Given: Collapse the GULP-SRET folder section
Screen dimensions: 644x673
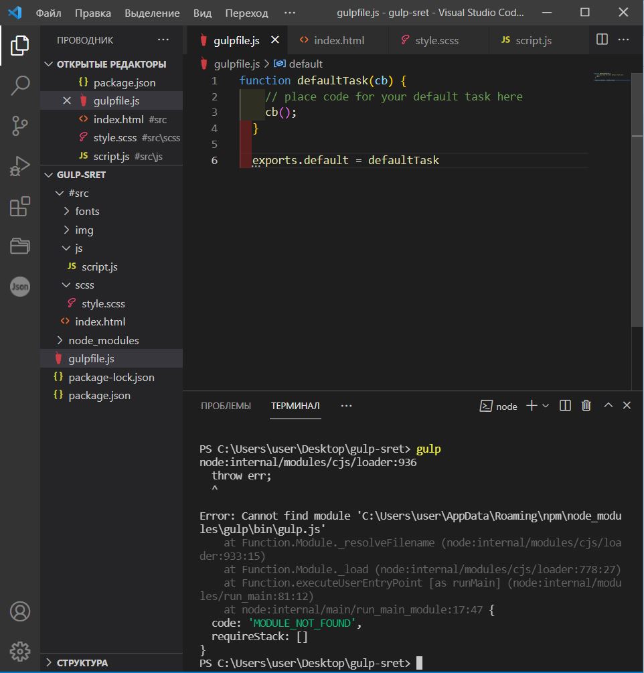Looking at the screenshot, I should coord(112,175).
